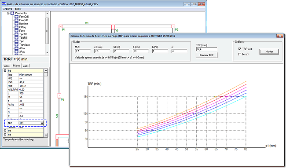Click the c1 value 55
Screen dimensions: 286x168
21,97
